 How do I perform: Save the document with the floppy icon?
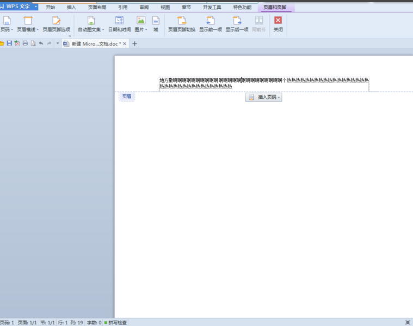tap(9, 43)
